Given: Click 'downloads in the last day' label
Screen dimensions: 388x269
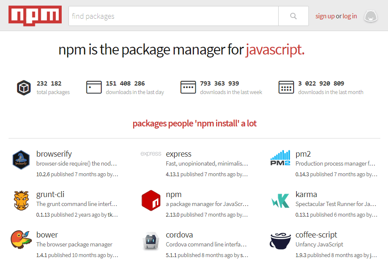Looking at the screenshot, I should coord(135,92).
